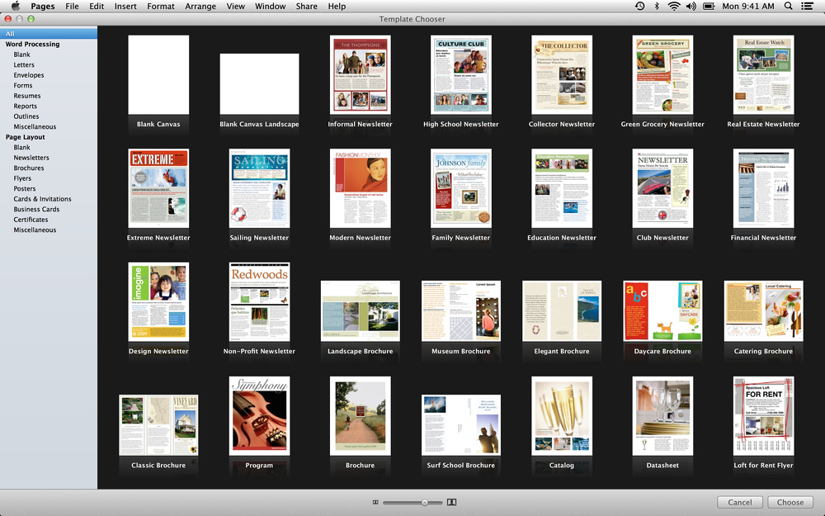Screen dimensions: 825x516
Task: Select the All category
Action: [x=49, y=34]
